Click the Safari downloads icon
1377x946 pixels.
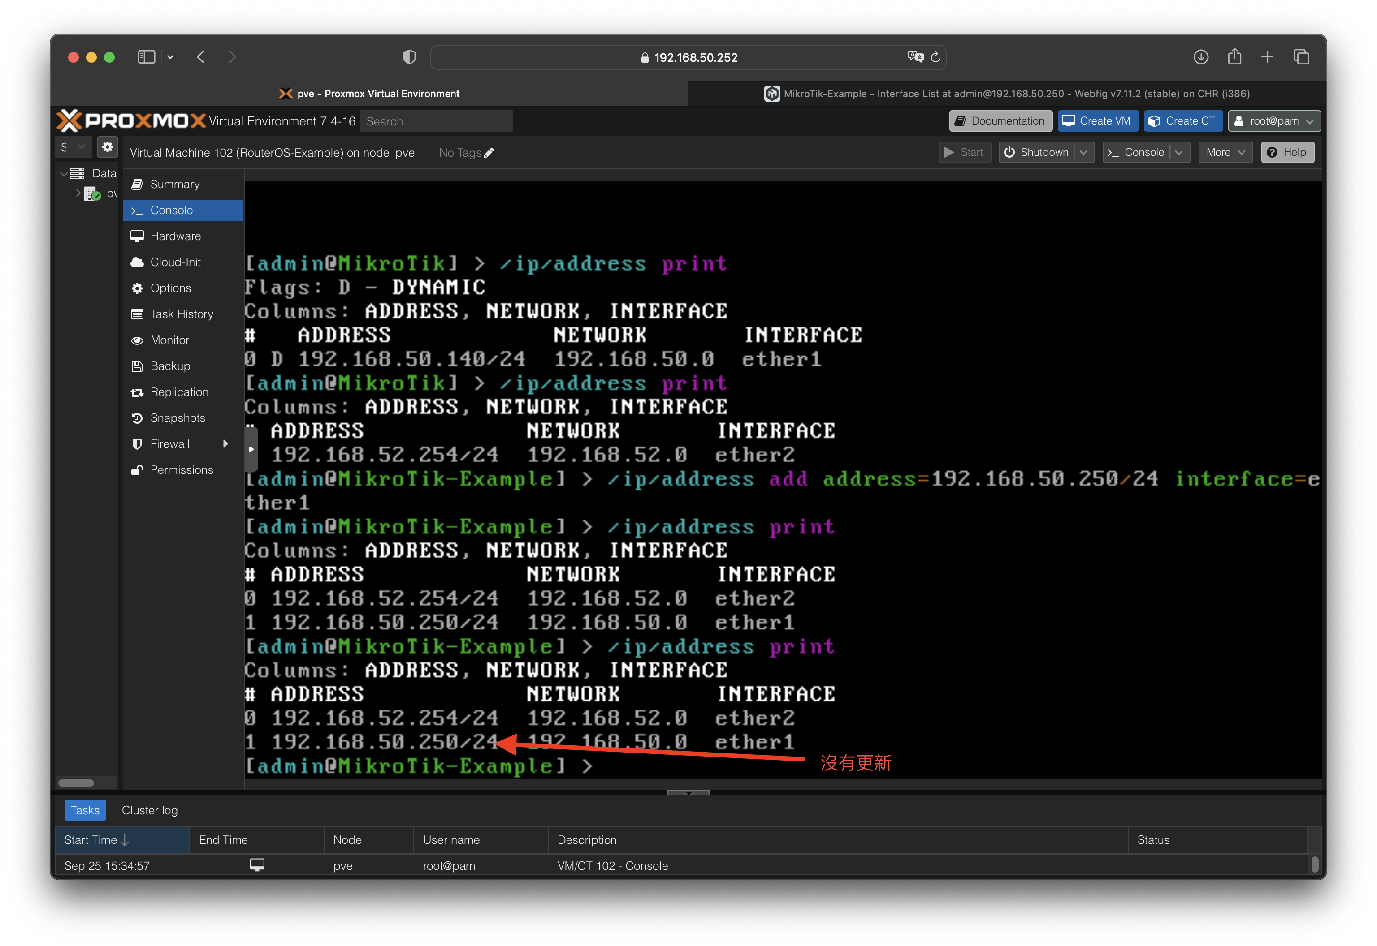[x=1201, y=57]
